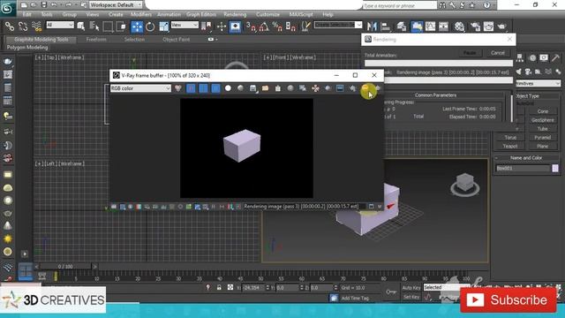Switch to alpha channel in V-Ray frame buffer
The image size is (565, 318).
coord(228,88)
